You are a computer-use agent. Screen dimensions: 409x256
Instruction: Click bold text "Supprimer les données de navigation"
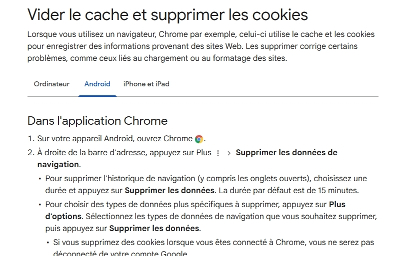point(286,153)
